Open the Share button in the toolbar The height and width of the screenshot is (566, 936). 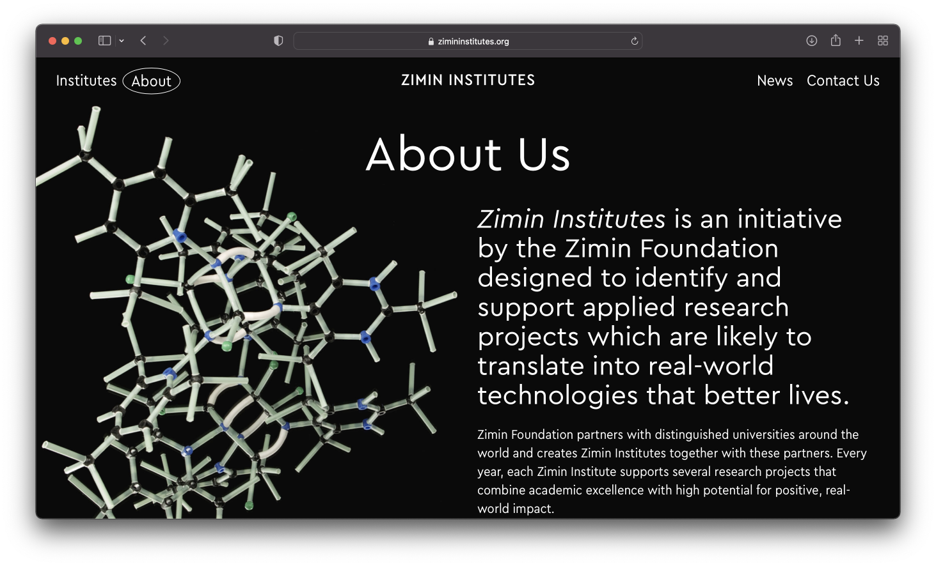(836, 40)
